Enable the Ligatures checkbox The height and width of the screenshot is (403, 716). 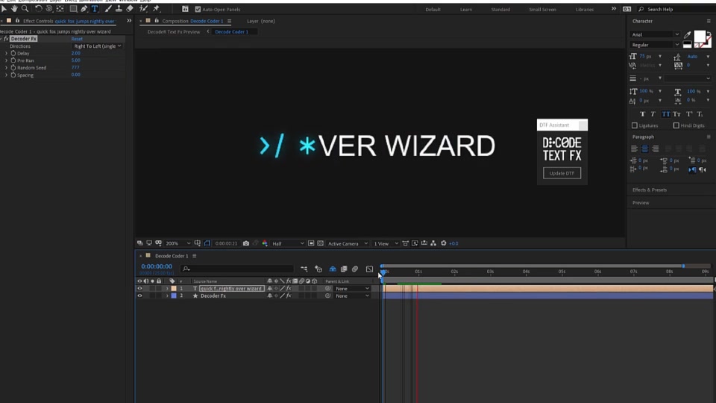pyautogui.click(x=634, y=125)
